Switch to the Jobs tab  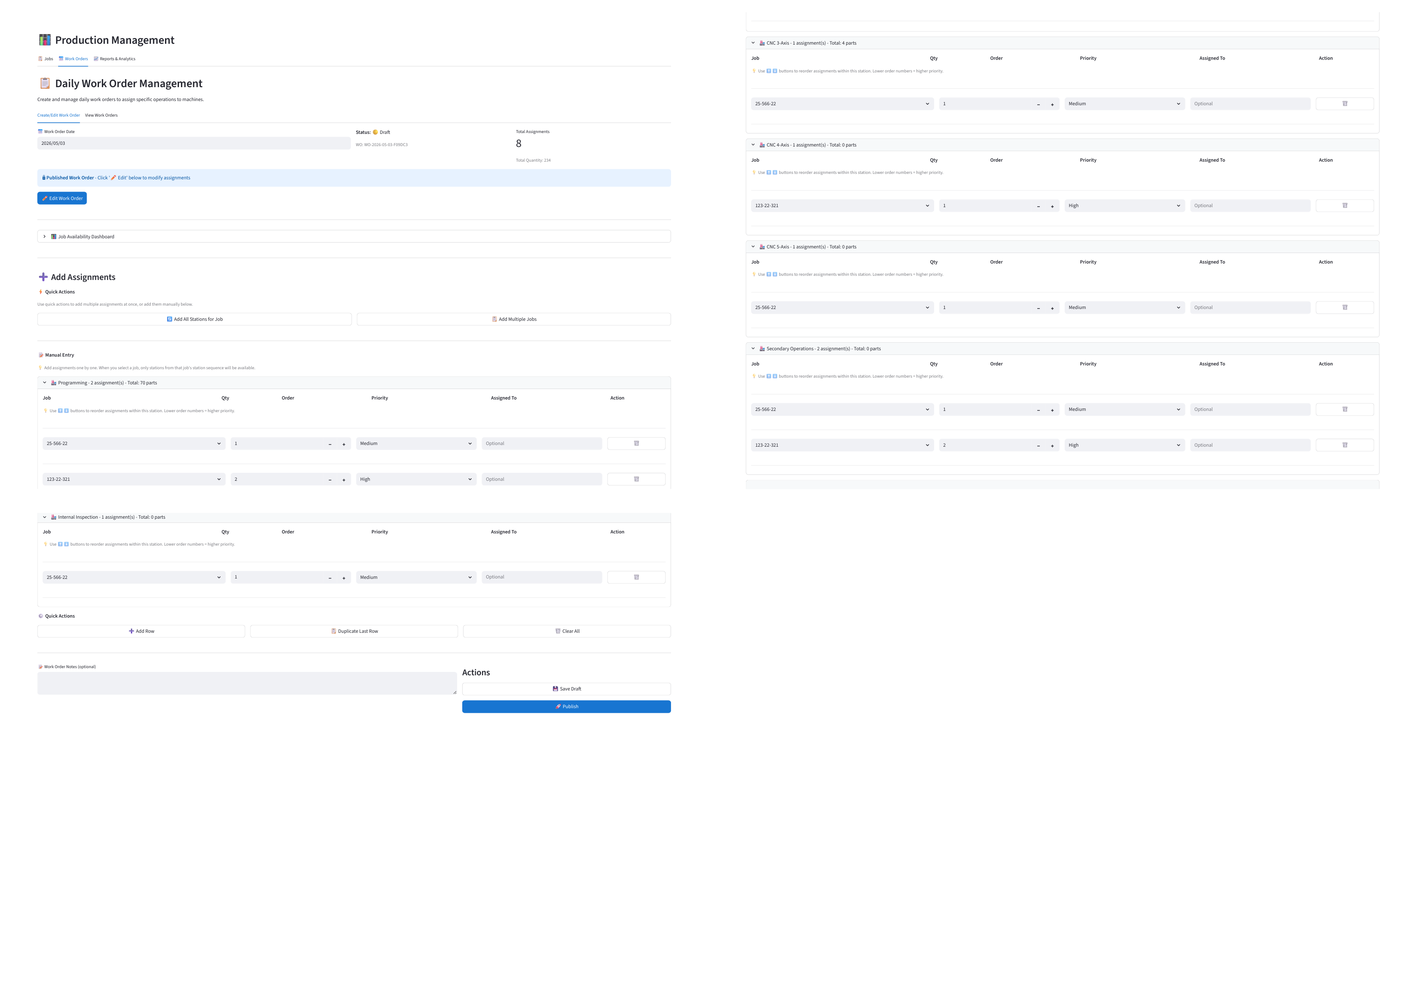[x=45, y=59]
